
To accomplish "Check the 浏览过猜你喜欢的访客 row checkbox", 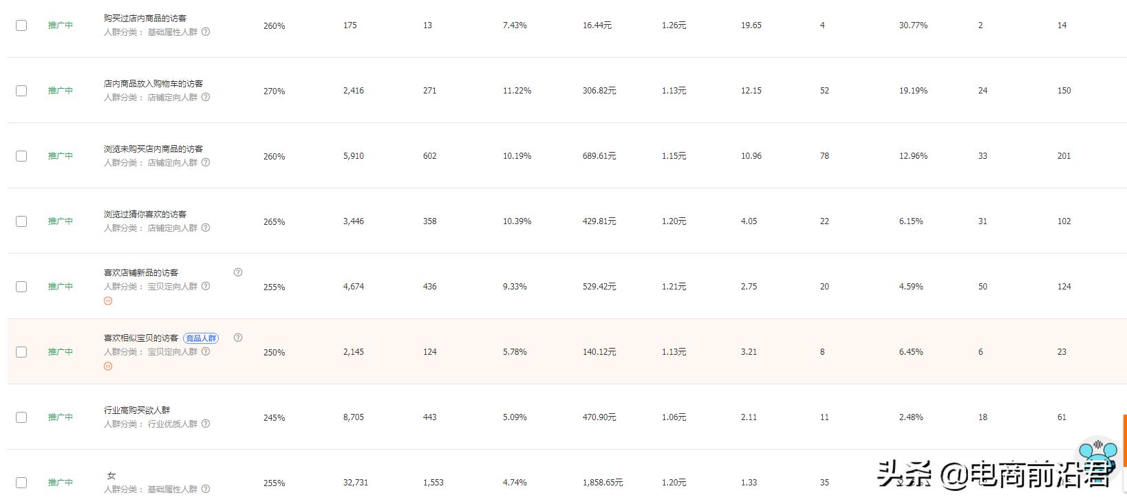I will (x=21, y=221).
